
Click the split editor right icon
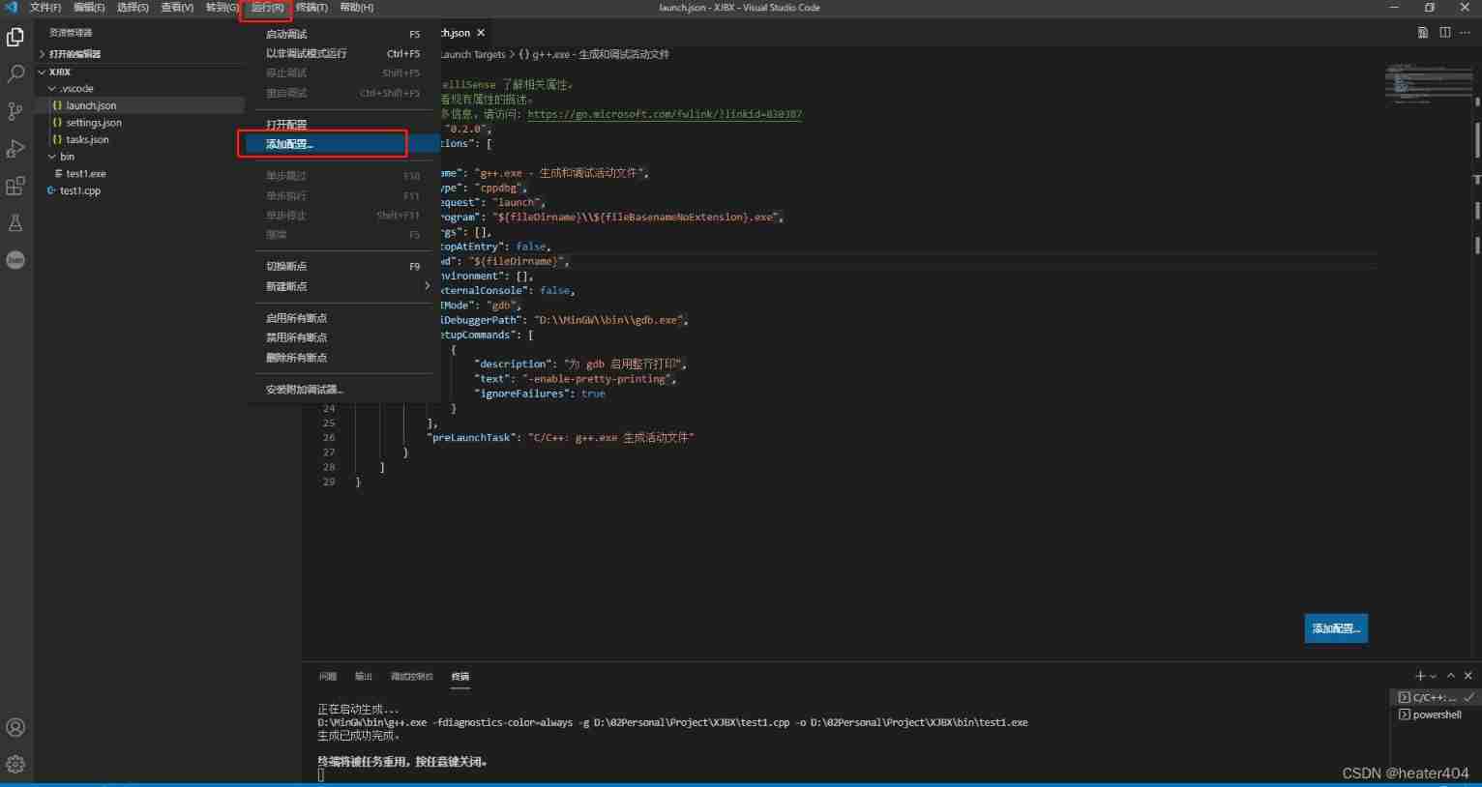click(1444, 32)
